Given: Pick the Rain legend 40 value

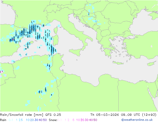Looking at the screenshot, I should [41, 120].
